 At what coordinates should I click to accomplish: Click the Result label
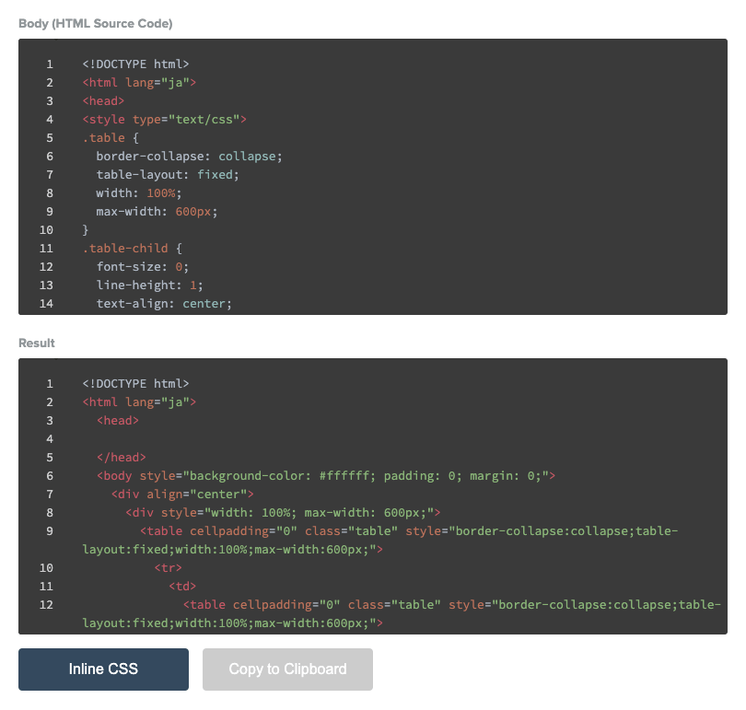37,343
